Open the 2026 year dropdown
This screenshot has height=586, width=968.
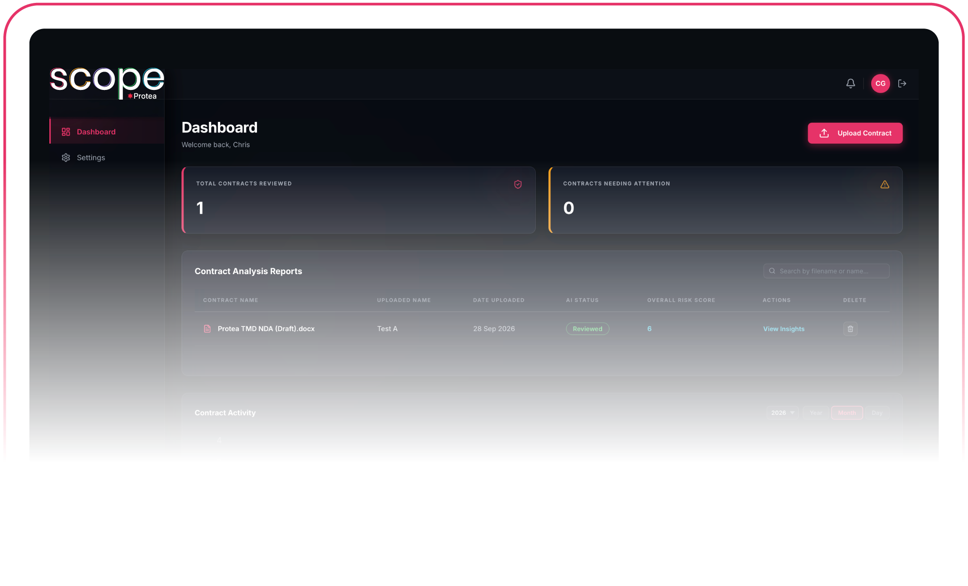coord(783,413)
